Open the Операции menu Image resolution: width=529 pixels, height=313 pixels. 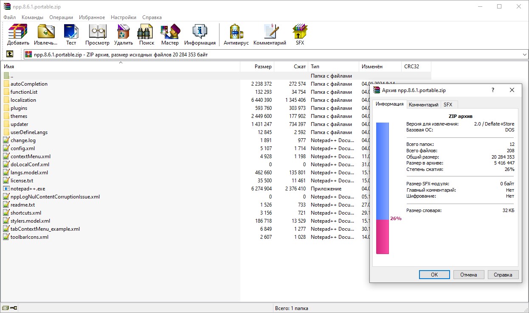coord(61,17)
